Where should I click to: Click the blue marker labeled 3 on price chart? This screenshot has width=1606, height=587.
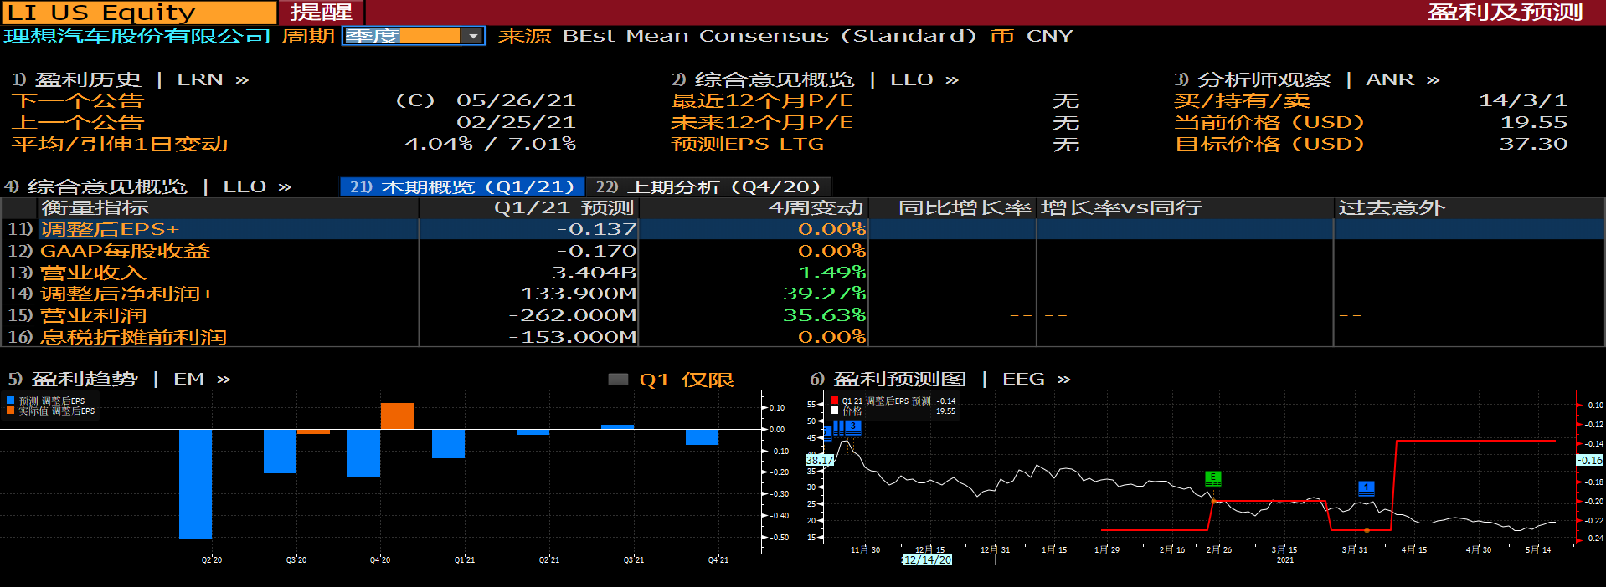click(x=852, y=427)
